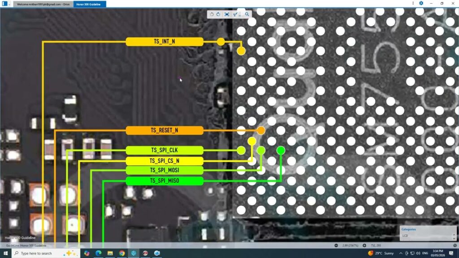Click the volume speaker tray icon
The height and width of the screenshot is (258, 459).
tap(418, 254)
